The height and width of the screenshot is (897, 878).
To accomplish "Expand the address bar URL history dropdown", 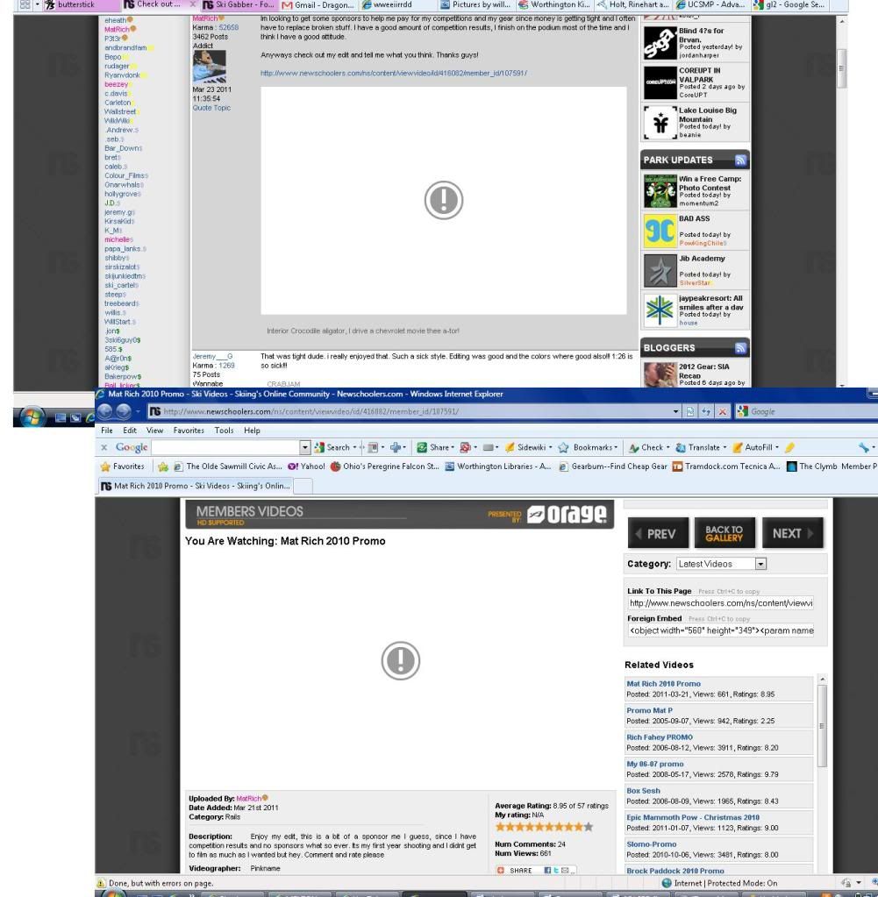I will [676, 412].
